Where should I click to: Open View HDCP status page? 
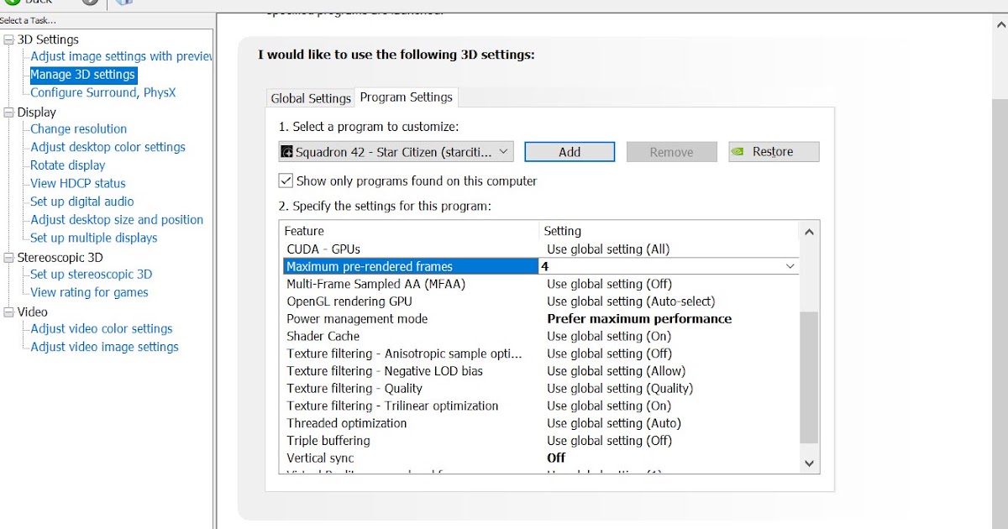(x=77, y=183)
